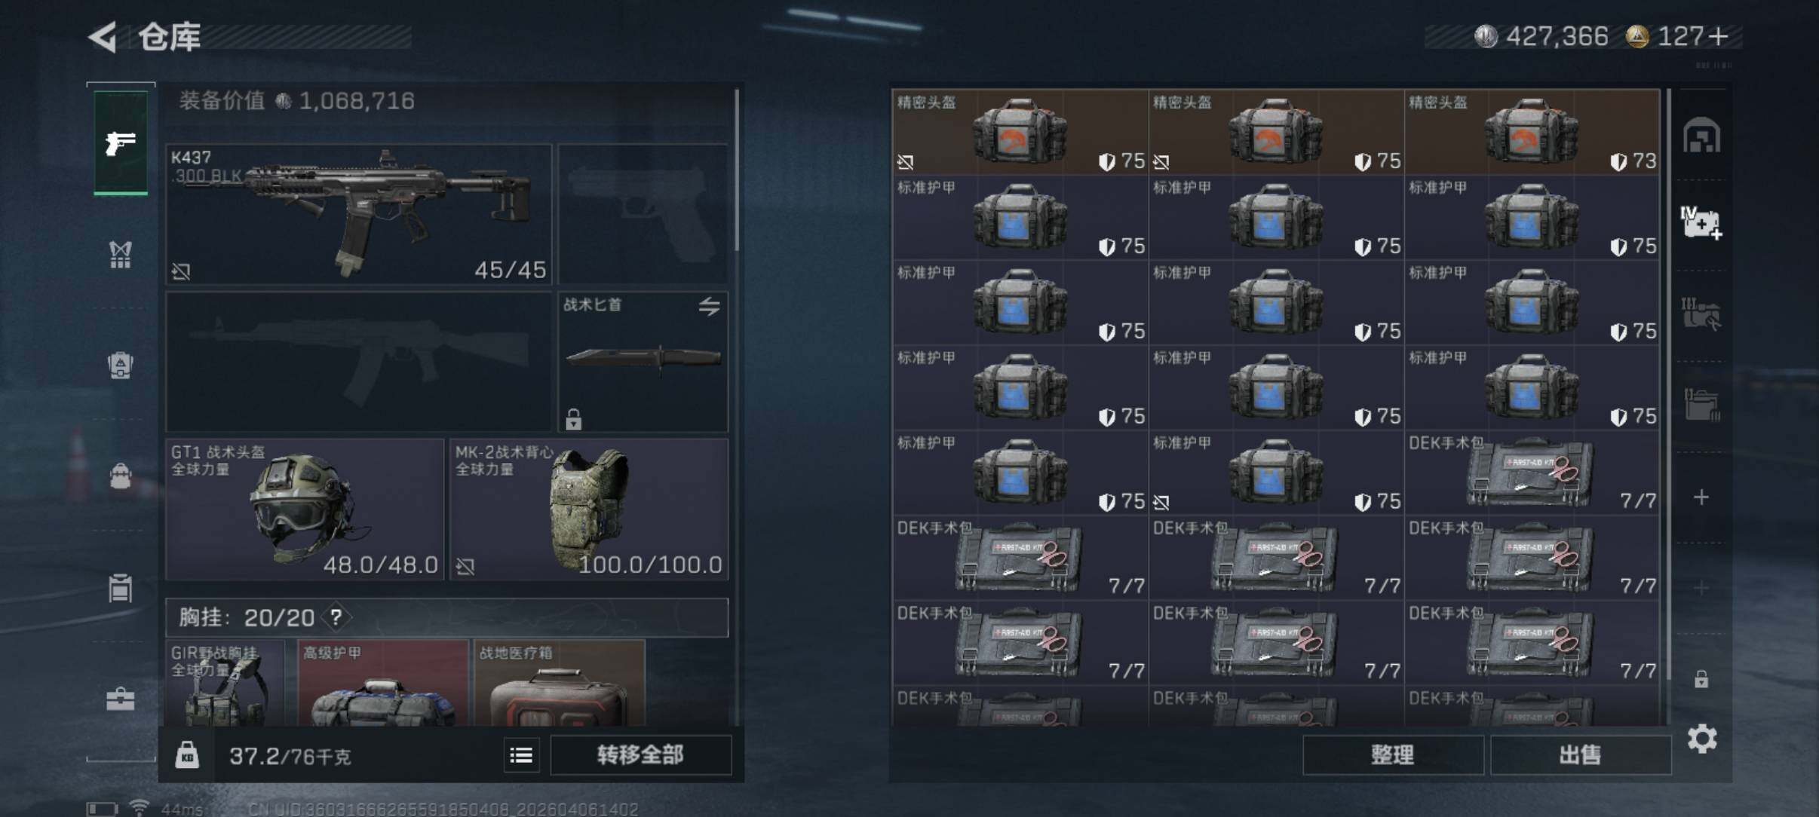This screenshot has width=1819, height=817.
Task: Select the K437 rifle weapon slot
Action: coord(359,214)
